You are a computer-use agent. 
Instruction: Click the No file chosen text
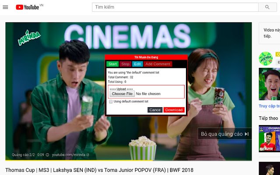pyautogui.click(x=148, y=94)
